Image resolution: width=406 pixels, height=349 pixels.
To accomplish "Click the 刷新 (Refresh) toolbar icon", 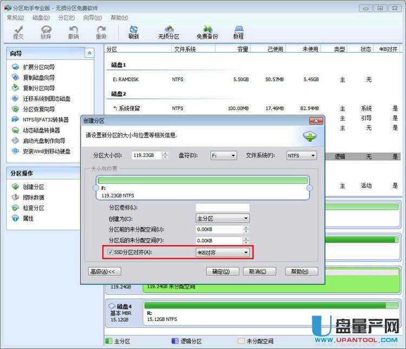I will click(x=134, y=32).
